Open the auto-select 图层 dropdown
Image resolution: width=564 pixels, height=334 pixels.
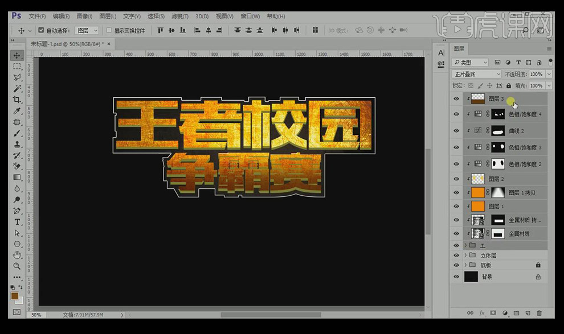point(87,31)
